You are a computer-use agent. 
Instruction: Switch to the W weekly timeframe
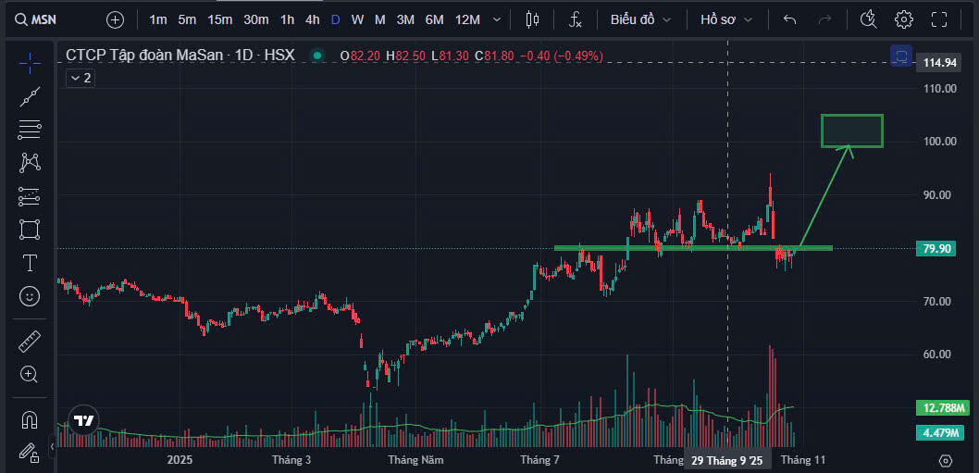(x=357, y=19)
